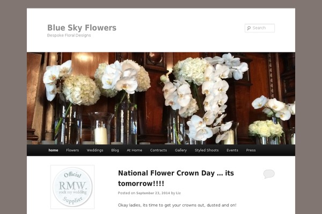This screenshot has height=214, width=322.
Task: Open the Styled Shoots menu item
Action: (x=207, y=150)
